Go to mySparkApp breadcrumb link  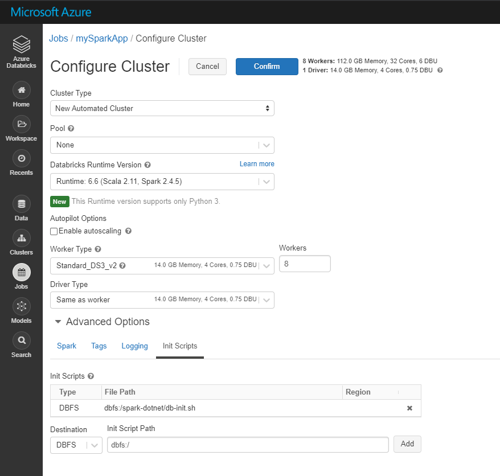pyautogui.click(x=102, y=38)
